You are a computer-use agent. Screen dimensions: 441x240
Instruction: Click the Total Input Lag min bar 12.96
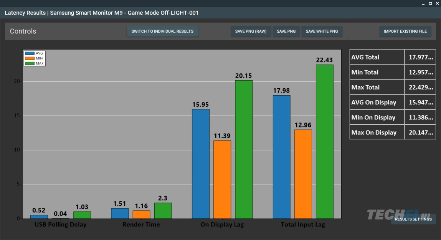click(303, 174)
